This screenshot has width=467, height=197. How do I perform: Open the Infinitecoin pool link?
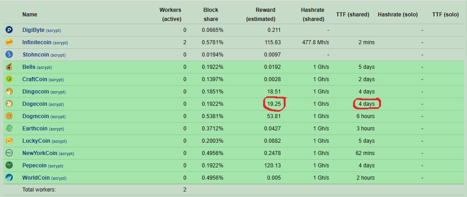point(37,42)
